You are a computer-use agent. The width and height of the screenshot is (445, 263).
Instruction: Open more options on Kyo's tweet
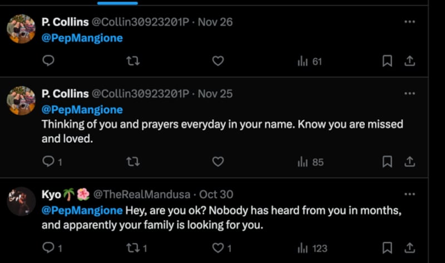tap(409, 194)
